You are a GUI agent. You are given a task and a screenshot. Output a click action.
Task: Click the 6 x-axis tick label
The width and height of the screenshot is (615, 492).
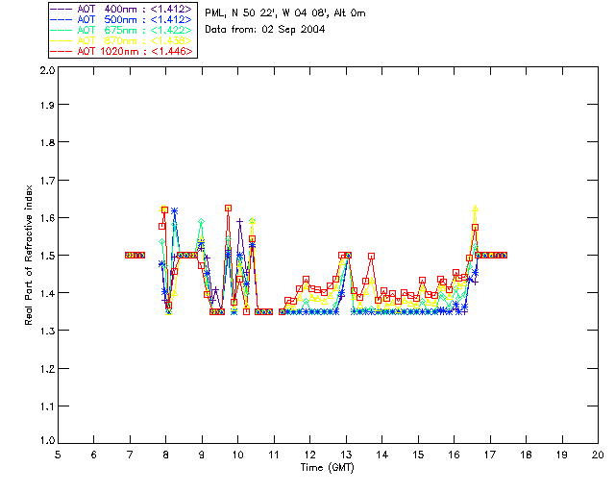tap(94, 455)
